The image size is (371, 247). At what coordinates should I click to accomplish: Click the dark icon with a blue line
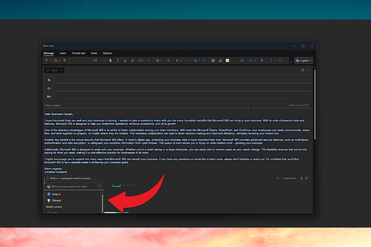point(235,61)
